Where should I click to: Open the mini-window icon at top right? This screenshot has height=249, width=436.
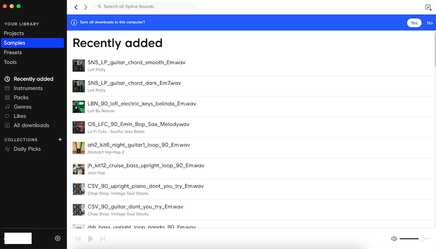428,7
